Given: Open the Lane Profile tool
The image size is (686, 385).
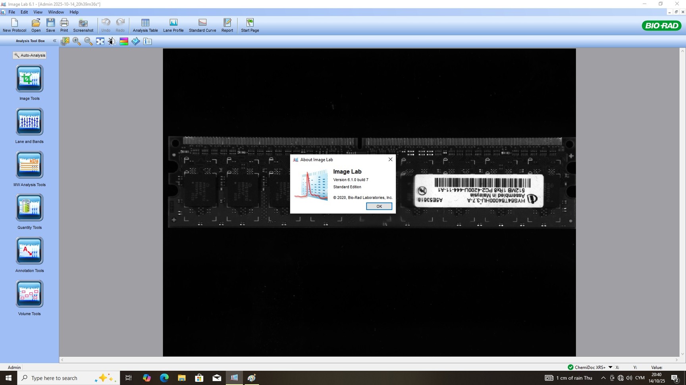Looking at the screenshot, I should [173, 25].
